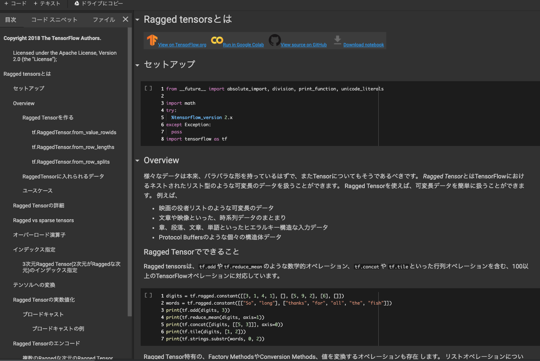Screen dimensions: 540x361
Task: Open the コード スニペット tab
Action: pyautogui.click(x=54, y=20)
